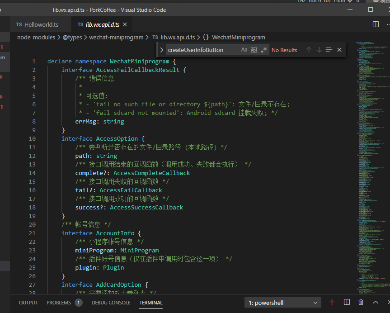Screen dimensions: 390x313
Task: Click 'AccessSuccessCallback' type on line 18
Action: click(x=146, y=208)
